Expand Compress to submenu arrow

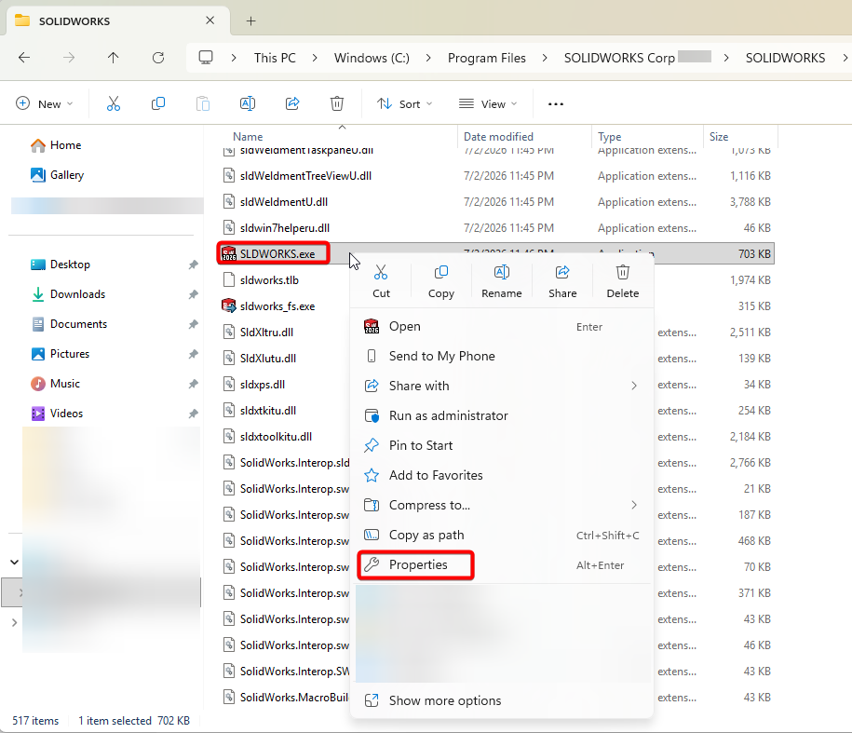click(634, 505)
